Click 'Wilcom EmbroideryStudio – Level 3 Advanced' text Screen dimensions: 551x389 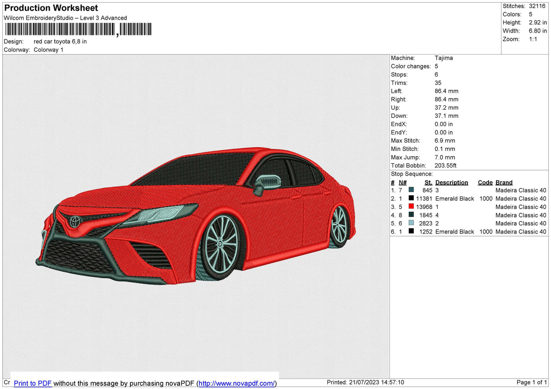pyautogui.click(x=65, y=18)
